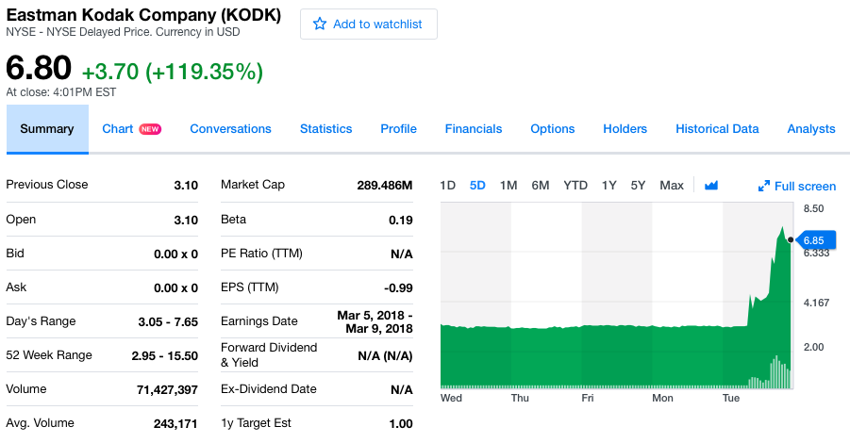The width and height of the screenshot is (850, 443).
Task: Select the YTD chart range
Action: [x=575, y=186]
